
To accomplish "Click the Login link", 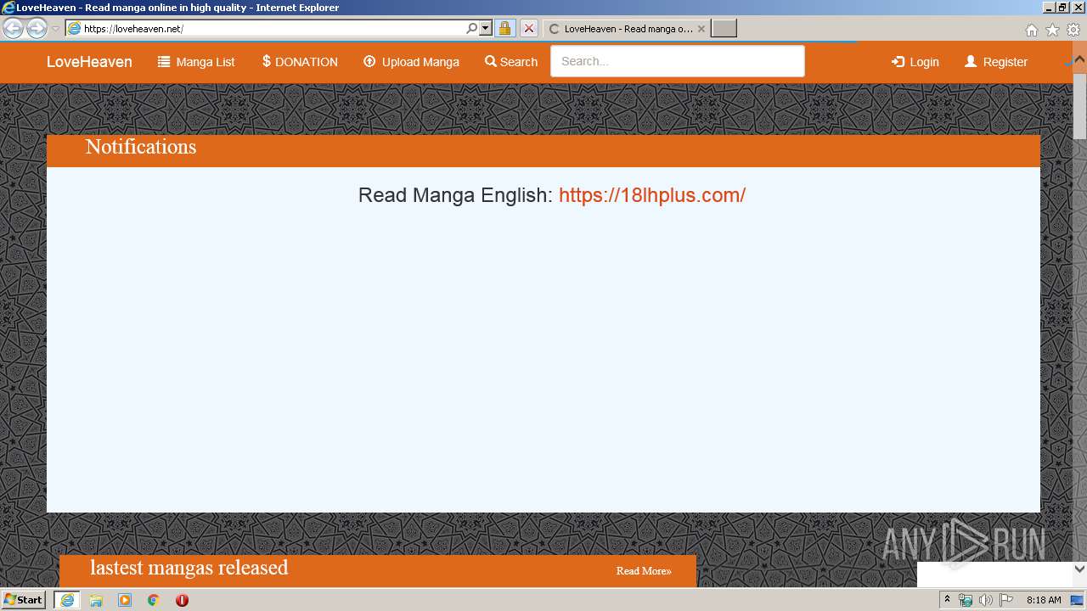I will click(915, 62).
